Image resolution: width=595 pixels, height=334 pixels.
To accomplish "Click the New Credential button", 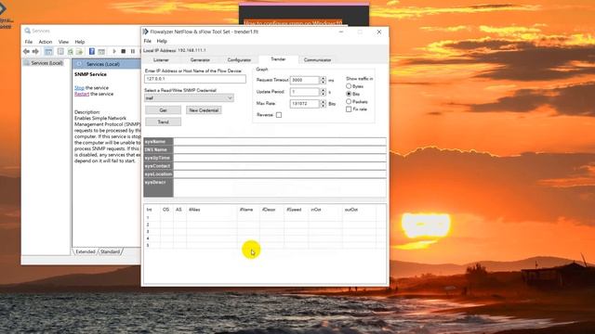I will click(x=204, y=110).
